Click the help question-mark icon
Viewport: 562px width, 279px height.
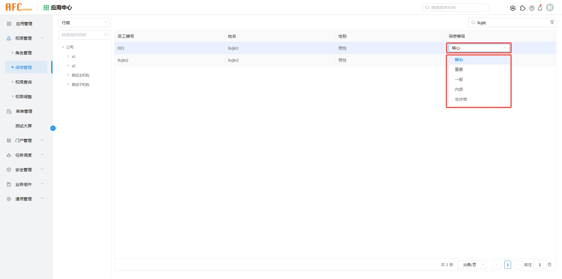coord(532,8)
